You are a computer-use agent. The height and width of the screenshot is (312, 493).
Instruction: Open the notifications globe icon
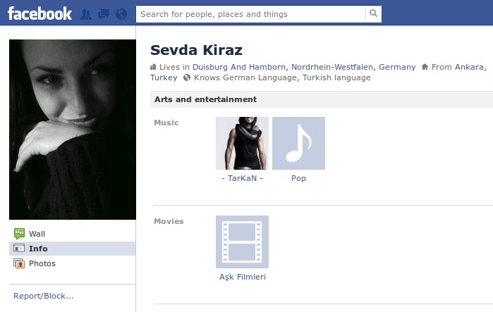click(x=121, y=14)
